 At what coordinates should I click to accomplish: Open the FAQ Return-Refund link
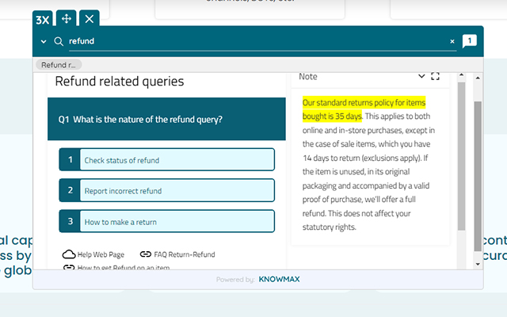(185, 254)
